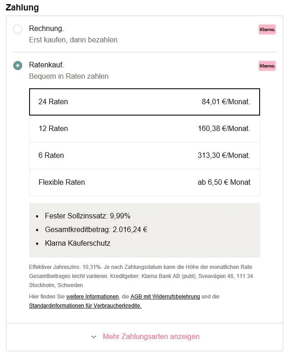
Task: Choose the 12 Raten installment plan
Action: [x=144, y=129]
